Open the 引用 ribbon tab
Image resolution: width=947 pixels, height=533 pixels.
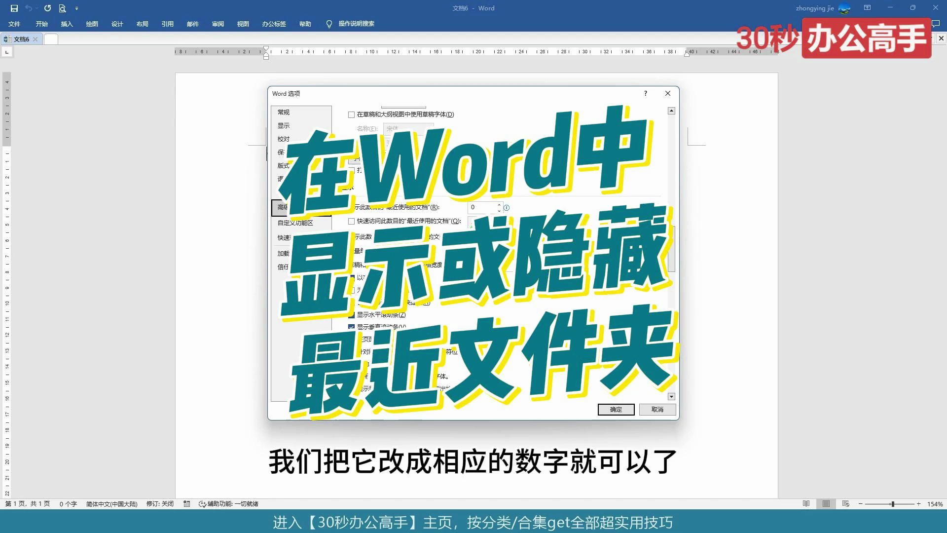tap(167, 24)
